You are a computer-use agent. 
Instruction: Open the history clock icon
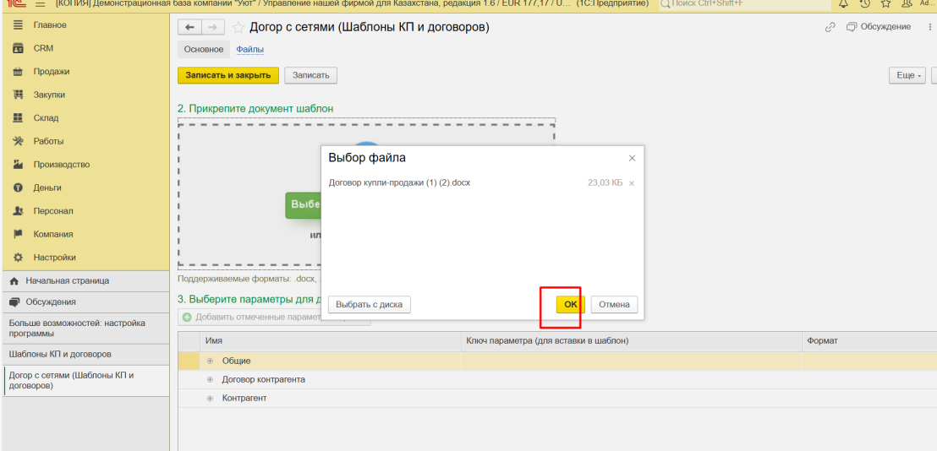coord(864,4)
